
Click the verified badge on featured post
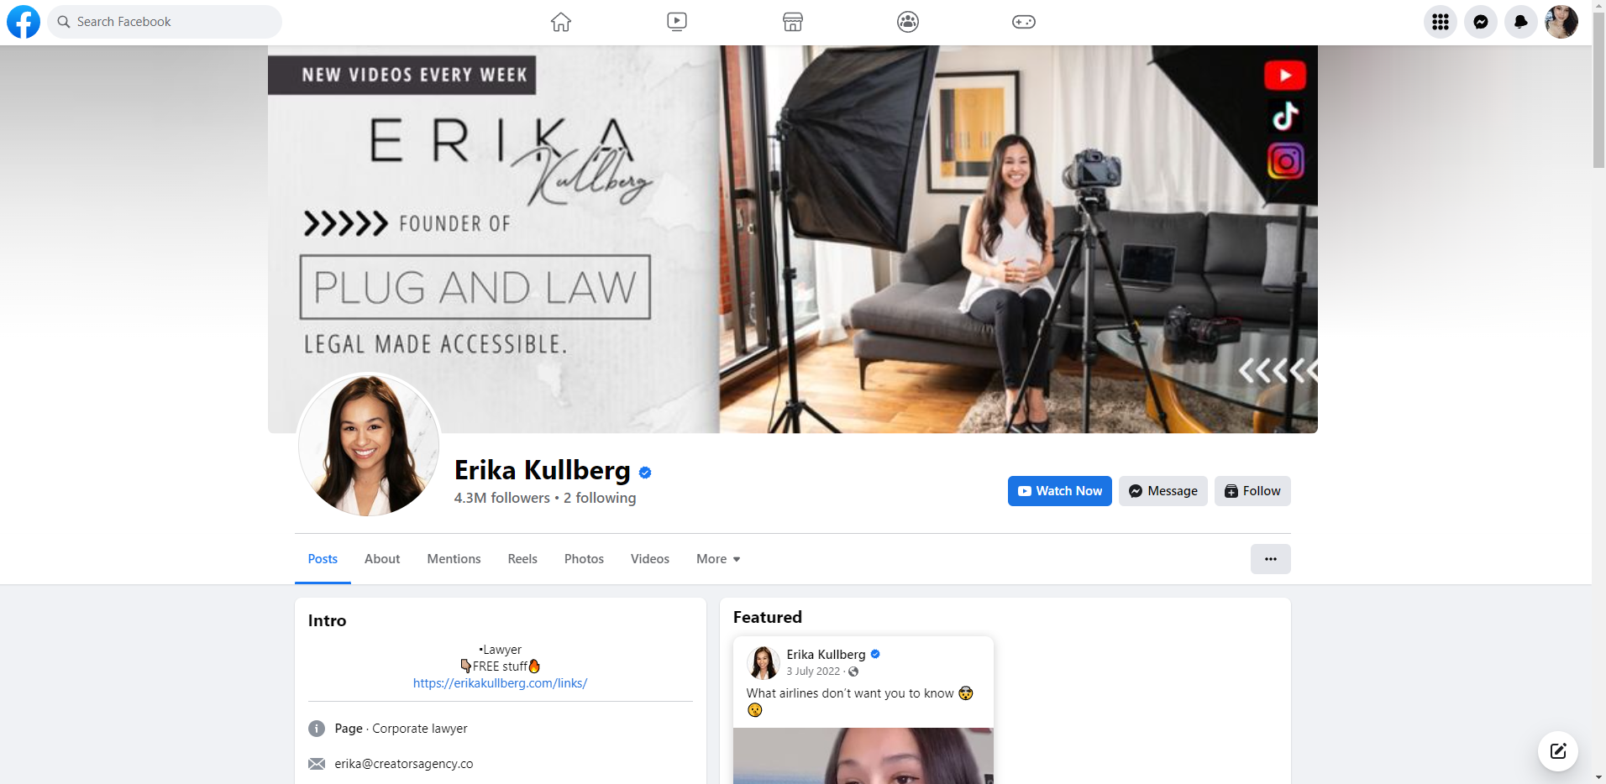[x=875, y=654]
